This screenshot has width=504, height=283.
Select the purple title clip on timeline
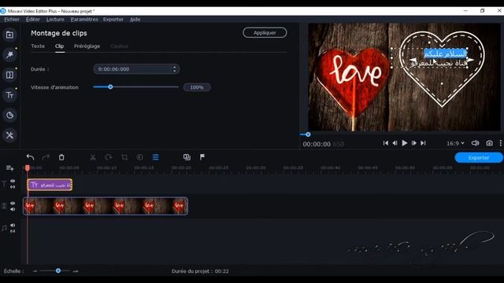(50, 185)
